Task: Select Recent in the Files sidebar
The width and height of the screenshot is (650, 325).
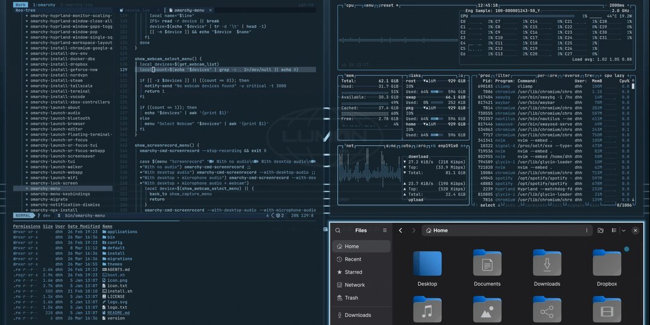Action: pyautogui.click(x=362, y=259)
